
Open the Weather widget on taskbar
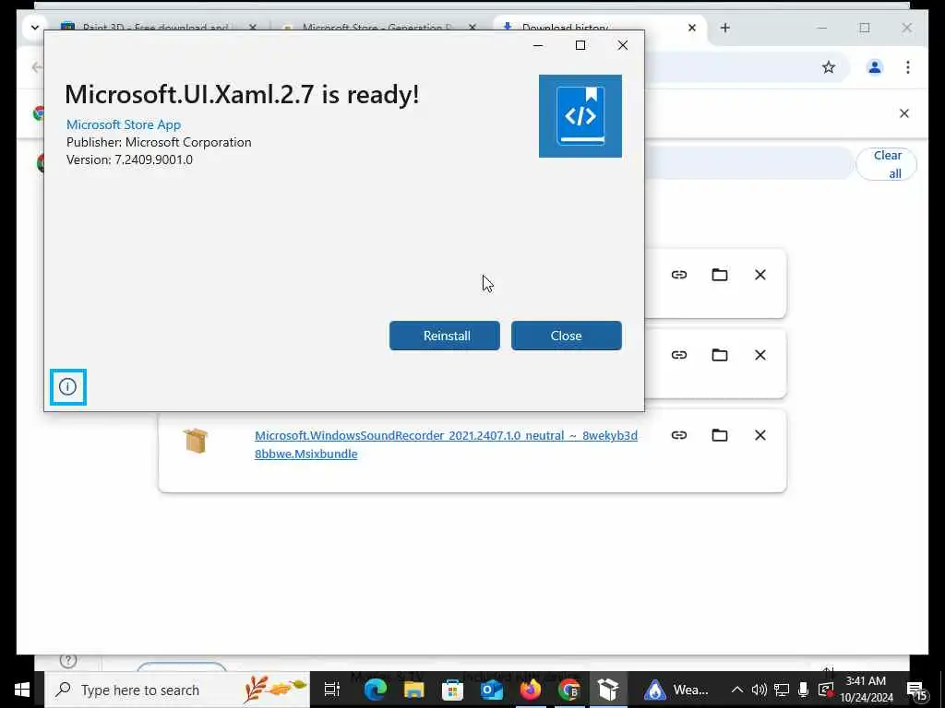[x=678, y=690]
